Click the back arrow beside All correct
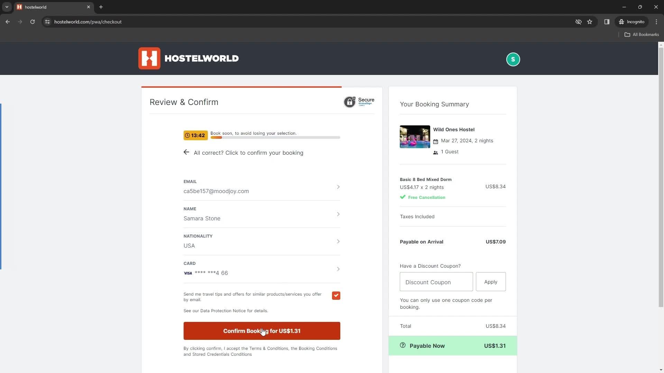This screenshot has width=664, height=373. pyautogui.click(x=186, y=152)
